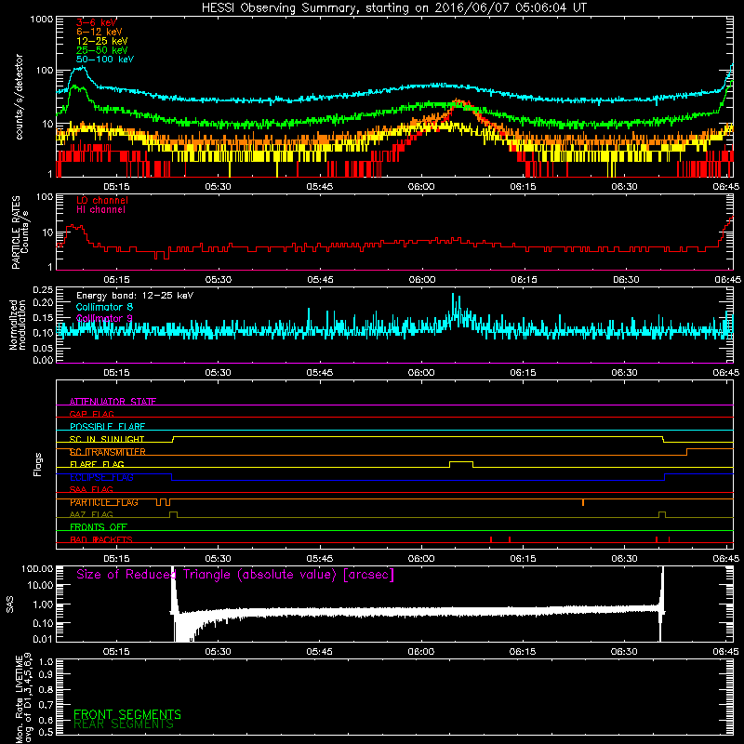Click the 06:30 tick label under Flags panel
The image size is (744, 744).
point(624,559)
